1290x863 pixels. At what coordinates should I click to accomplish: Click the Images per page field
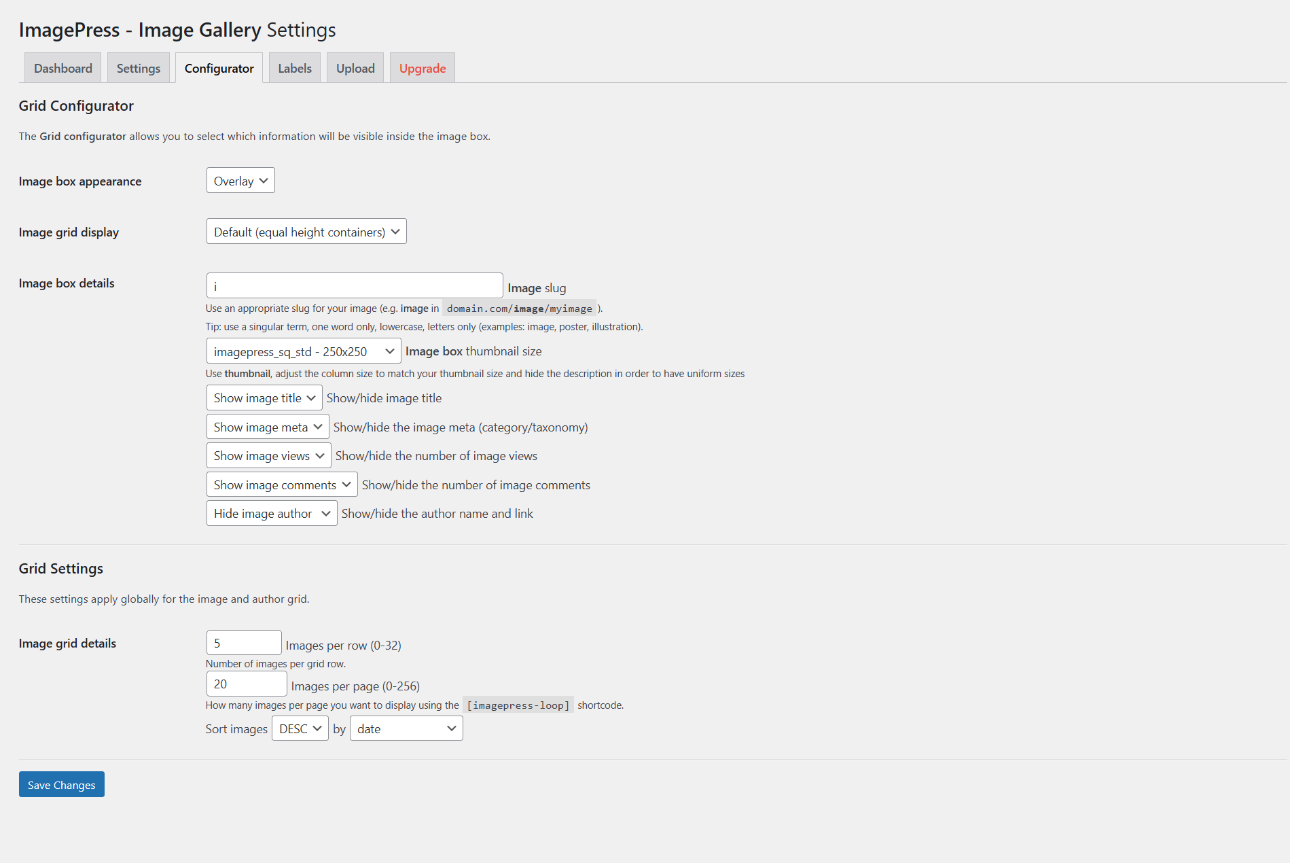247,684
